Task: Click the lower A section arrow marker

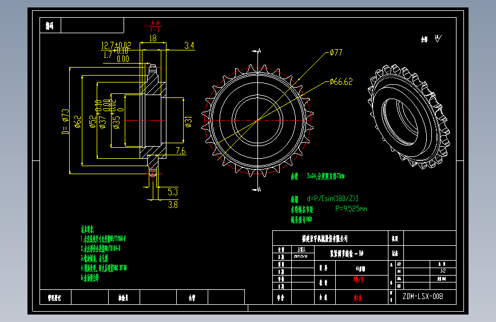Action: (257, 190)
